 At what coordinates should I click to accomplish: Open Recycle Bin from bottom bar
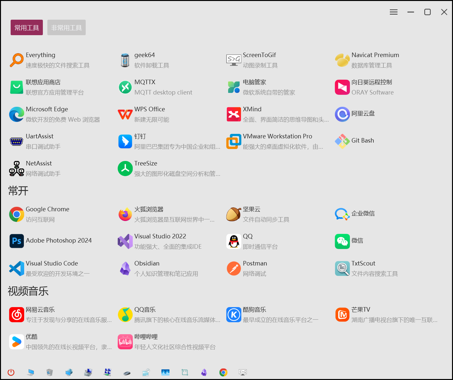point(50,372)
